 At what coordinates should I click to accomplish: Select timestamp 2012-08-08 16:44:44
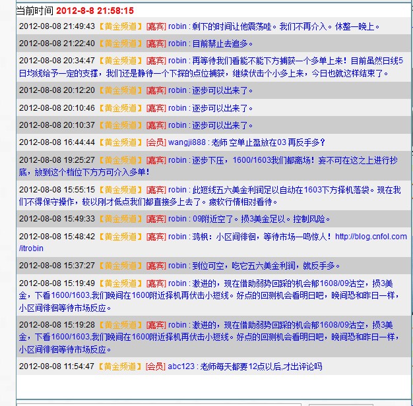click(57, 142)
